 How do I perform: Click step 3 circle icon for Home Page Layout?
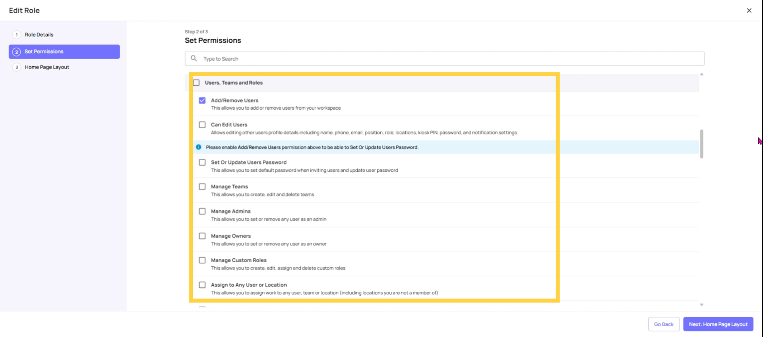17,67
